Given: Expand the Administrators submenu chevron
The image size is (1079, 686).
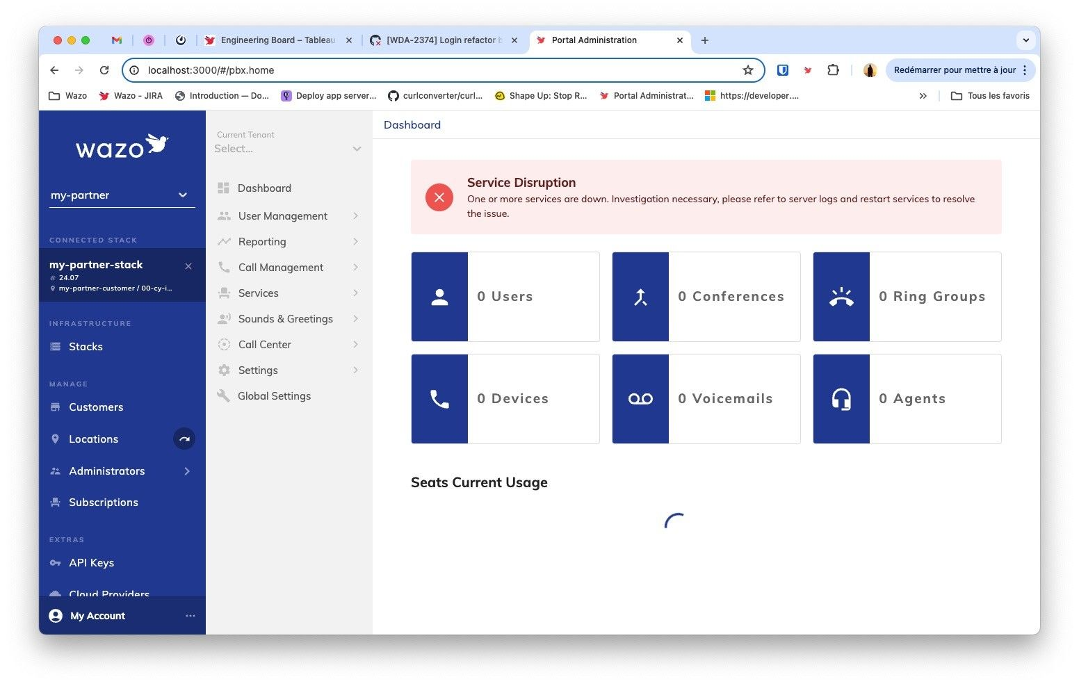Looking at the screenshot, I should tap(187, 471).
